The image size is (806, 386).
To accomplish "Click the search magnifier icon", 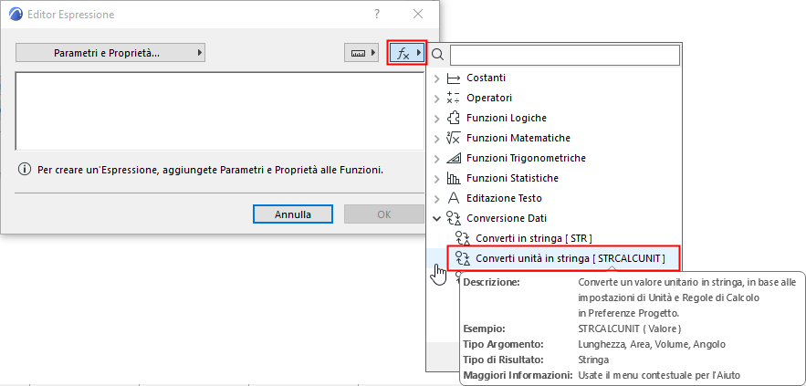I will click(x=438, y=56).
